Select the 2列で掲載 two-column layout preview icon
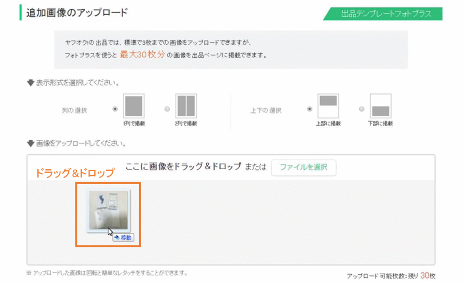The height and width of the screenshot is (282, 464). tap(186, 105)
